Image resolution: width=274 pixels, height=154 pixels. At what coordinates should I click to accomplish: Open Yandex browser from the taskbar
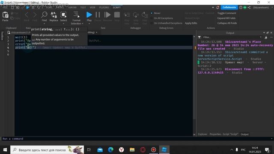[x=121, y=150]
